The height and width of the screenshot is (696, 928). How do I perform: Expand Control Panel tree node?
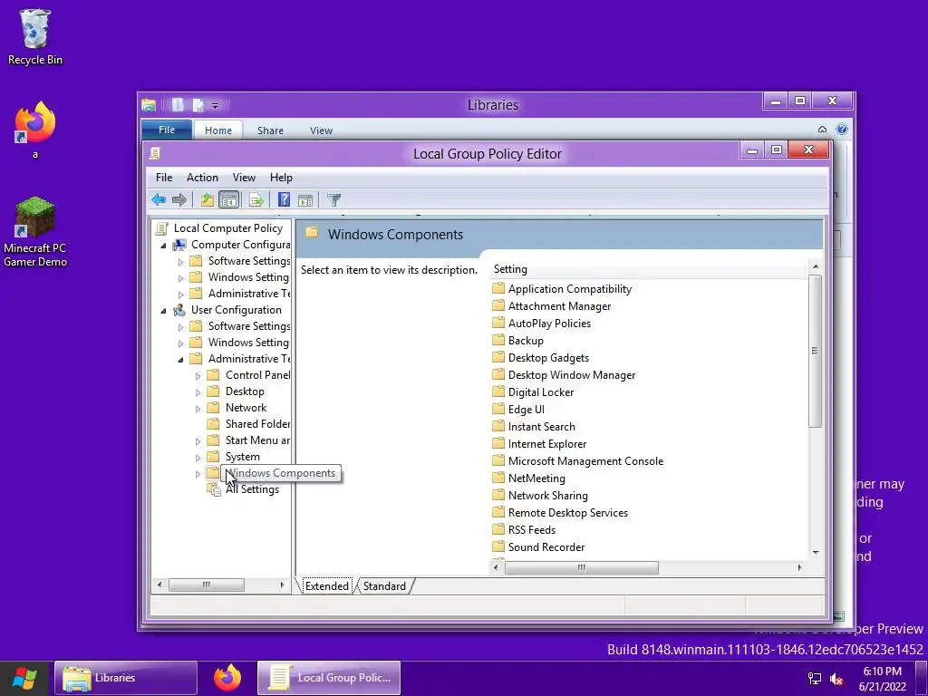click(x=198, y=376)
